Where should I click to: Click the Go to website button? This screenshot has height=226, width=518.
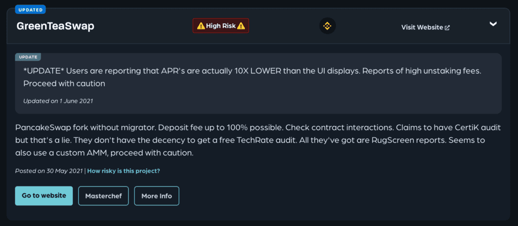[44, 196]
